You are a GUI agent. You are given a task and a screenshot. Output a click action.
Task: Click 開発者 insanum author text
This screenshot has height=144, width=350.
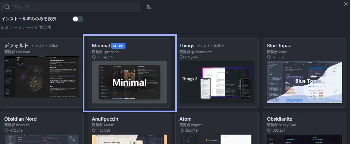click(17, 125)
